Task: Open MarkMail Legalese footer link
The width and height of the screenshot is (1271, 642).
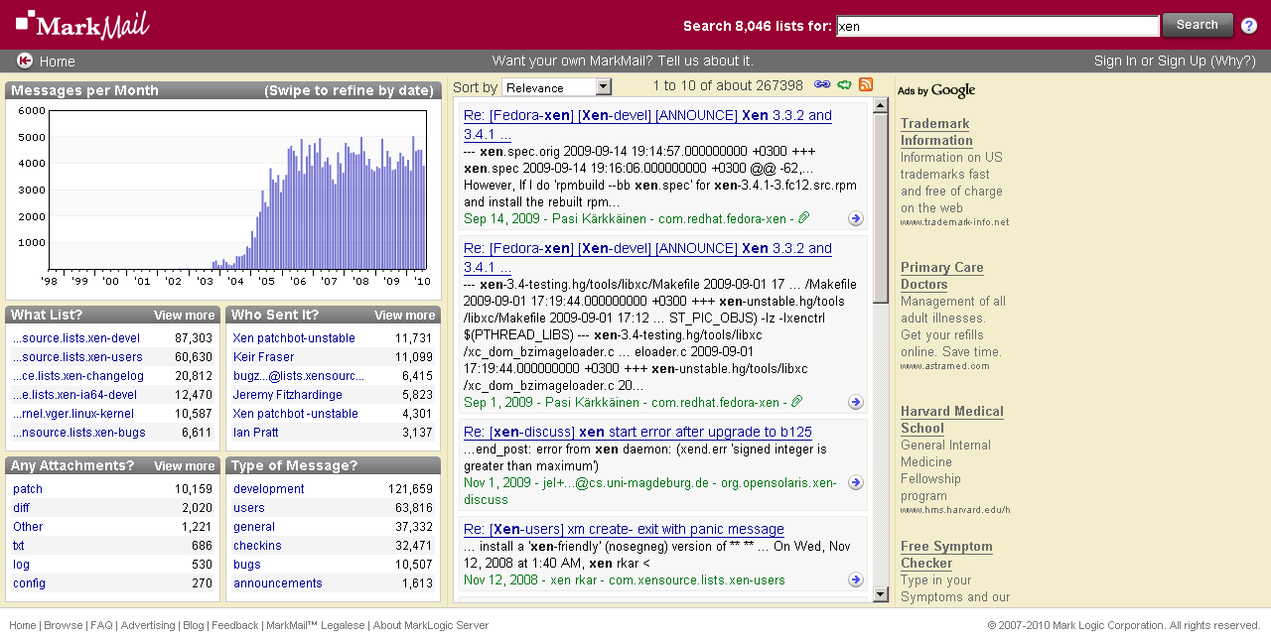Action: pyautogui.click(x=315, y=625)
